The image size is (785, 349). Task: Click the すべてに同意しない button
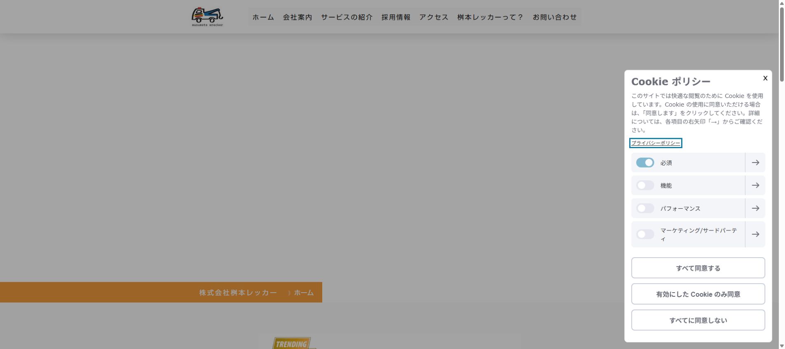tap(698, 320)
